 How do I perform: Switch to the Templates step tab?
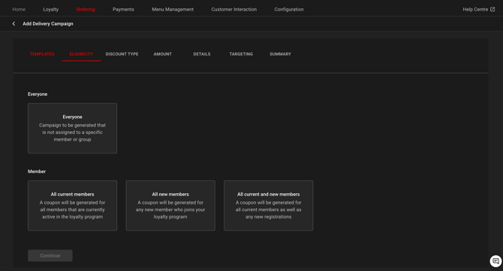pos(42,54)
